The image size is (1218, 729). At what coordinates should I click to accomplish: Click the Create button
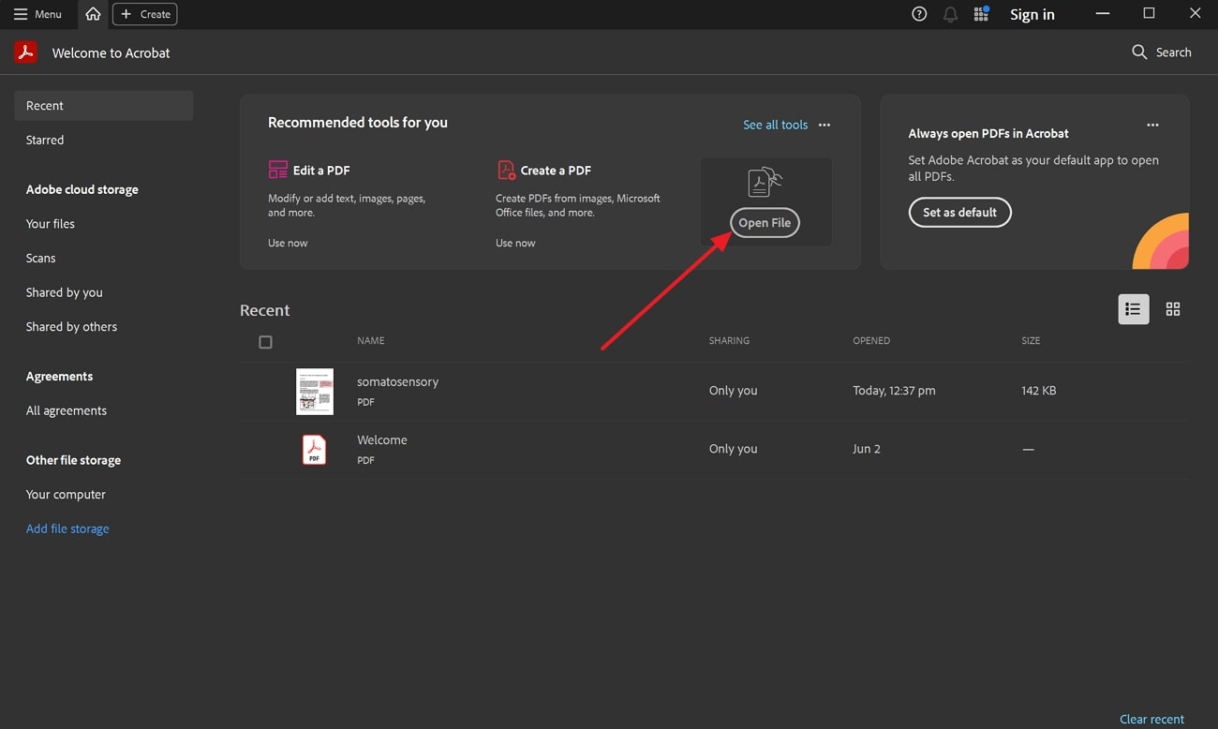(x=145, y=14)
